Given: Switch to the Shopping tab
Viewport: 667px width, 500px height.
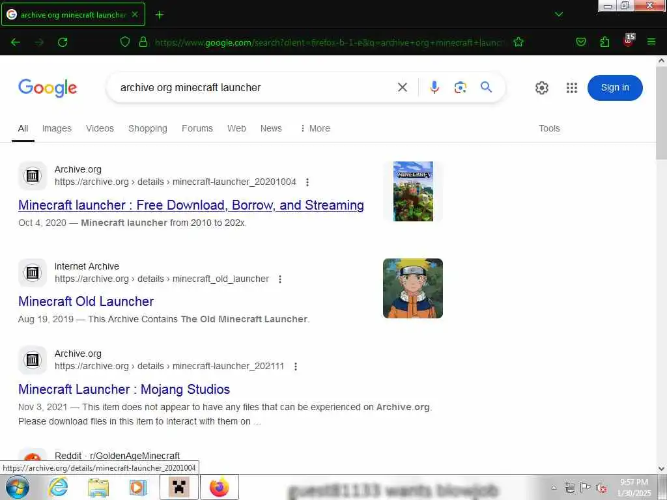Looking at the screenshot, I should pos(148,128).
